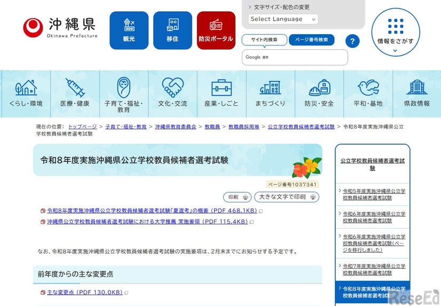
Task: Open the 子育て・福祉・教育 category
Action: (124, 93)
